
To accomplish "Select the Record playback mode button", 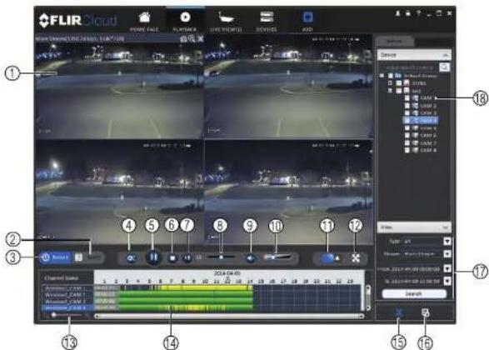I will coord(56,257).
